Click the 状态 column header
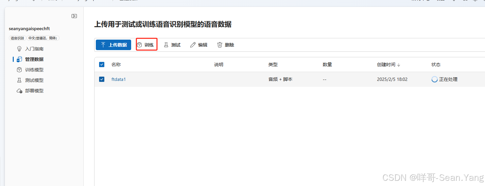 click(436, 65)
